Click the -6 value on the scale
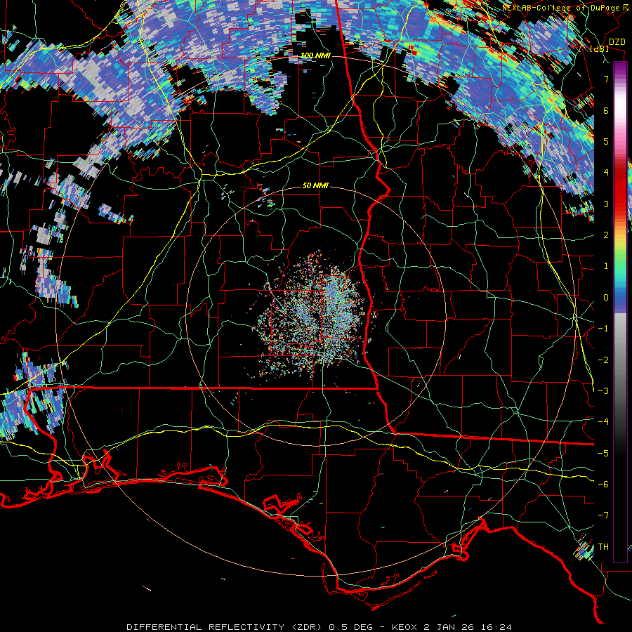632x632 pixels. tap(603, 485)
